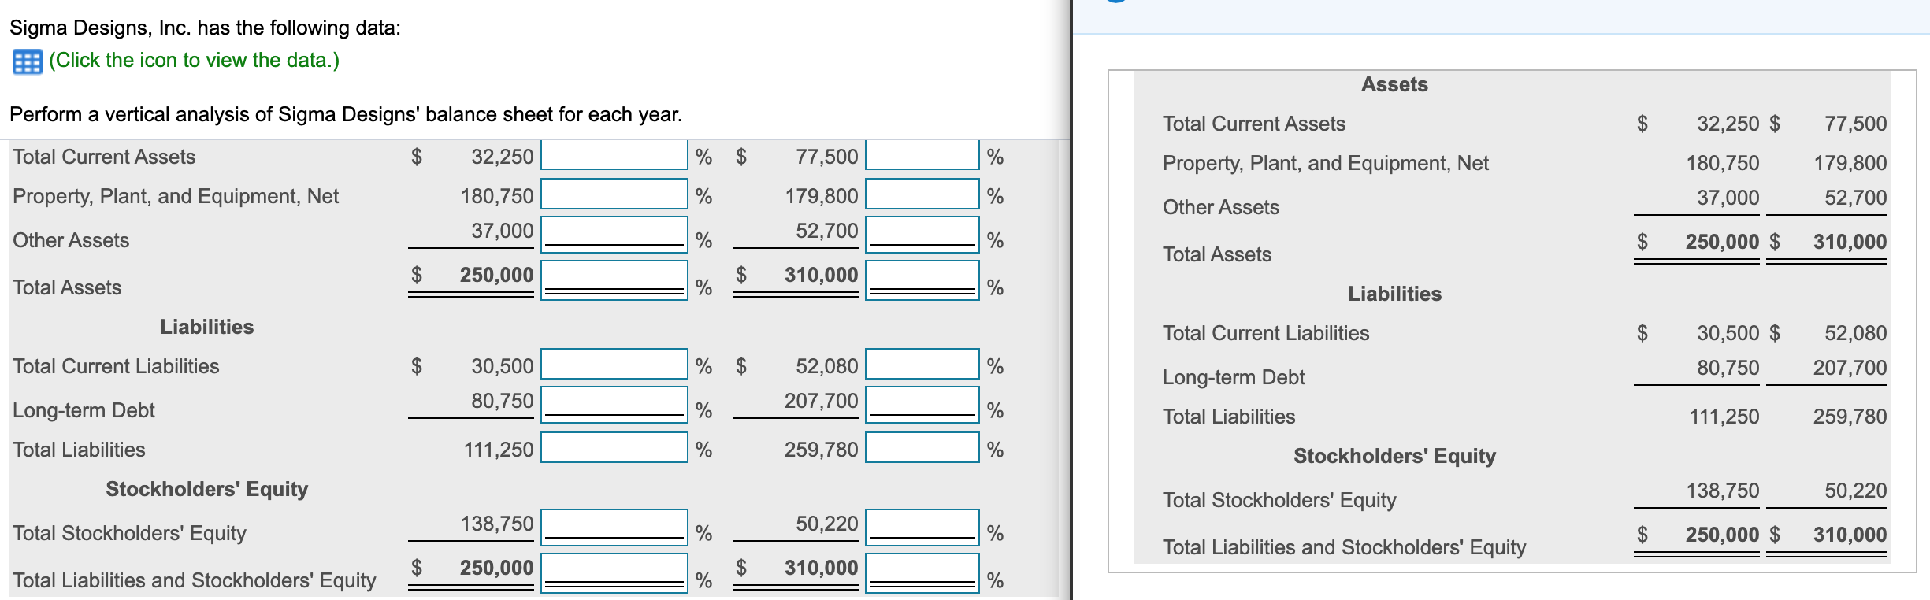1930x600 pixels.
Task: Click value 32,250 in data panel
Action: (1728, 124)
